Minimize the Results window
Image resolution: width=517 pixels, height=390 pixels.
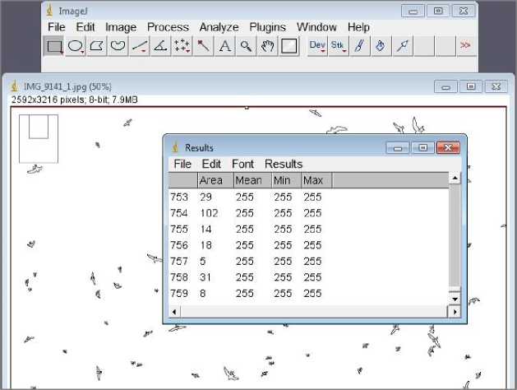click(398, 148)
